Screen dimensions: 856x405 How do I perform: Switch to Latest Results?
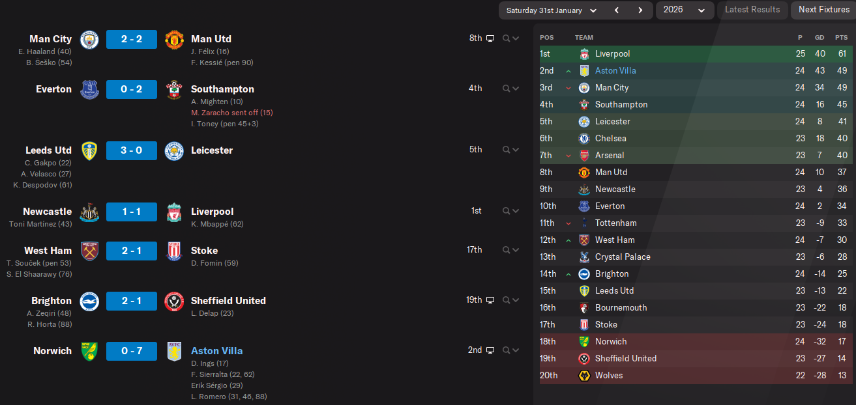[752, 10]
